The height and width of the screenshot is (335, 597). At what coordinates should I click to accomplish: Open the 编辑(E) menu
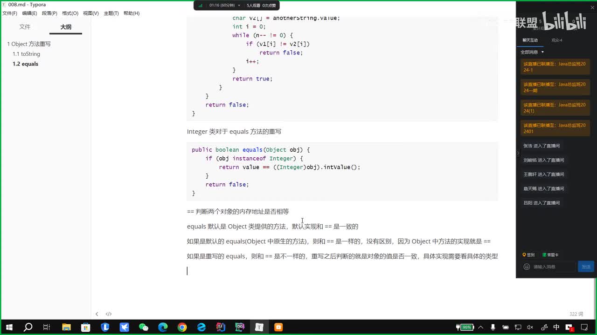click(x=29, y=13)
